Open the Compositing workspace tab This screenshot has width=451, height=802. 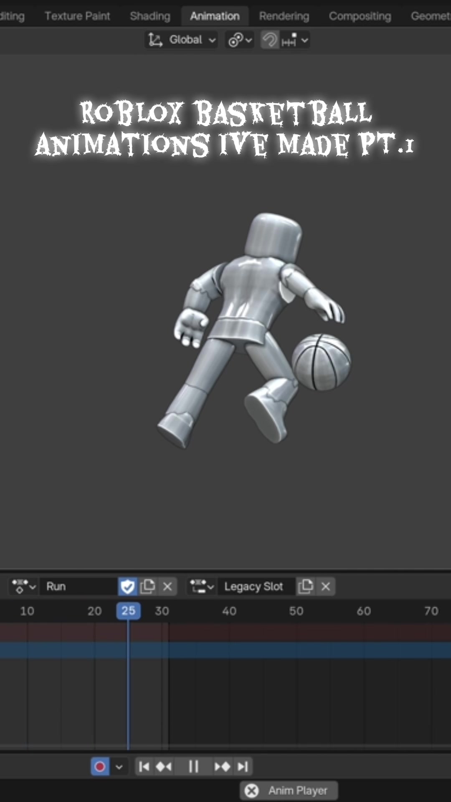pos(360,16)
